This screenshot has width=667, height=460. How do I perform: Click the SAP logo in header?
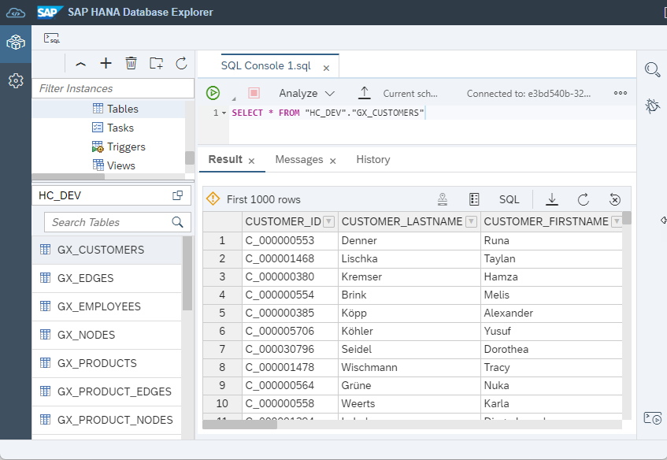pyautogui.click(x=50, y=12)
